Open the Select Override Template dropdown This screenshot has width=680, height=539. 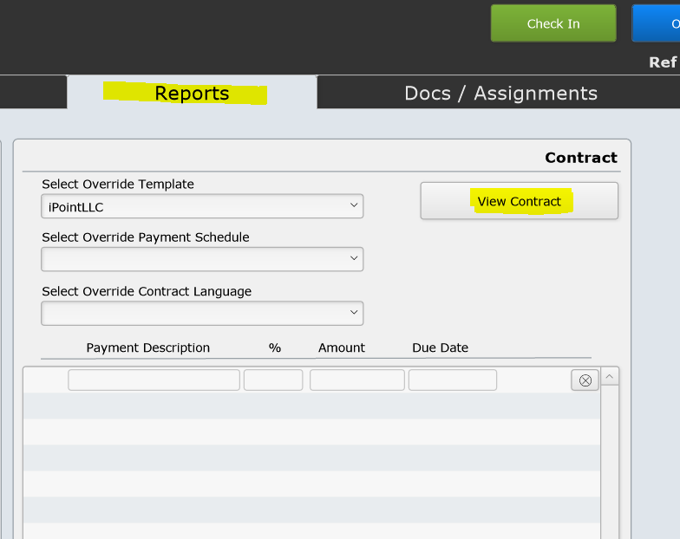tap(202, 206)
